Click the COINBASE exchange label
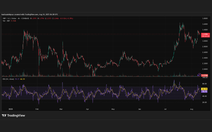The height and width of the screenshot is (132, 212). point(25,18)
